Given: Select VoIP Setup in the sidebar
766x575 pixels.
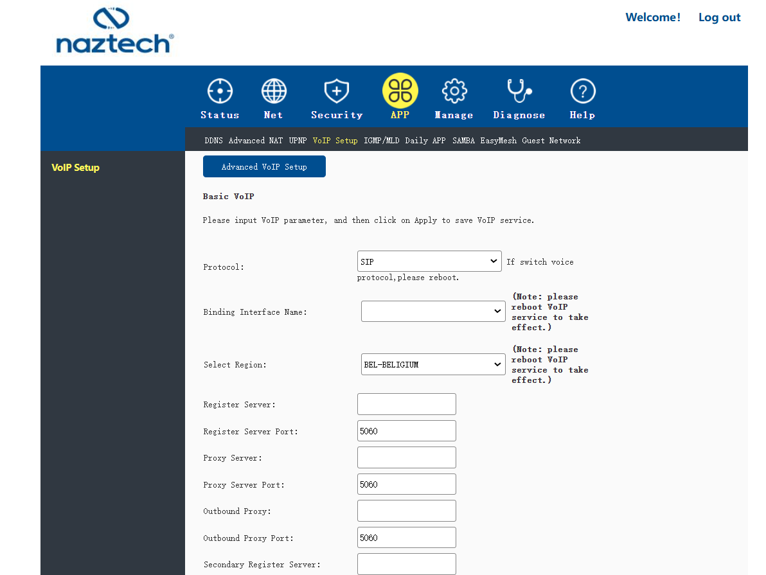Looking at the screenshot, I should pos(75,168).
